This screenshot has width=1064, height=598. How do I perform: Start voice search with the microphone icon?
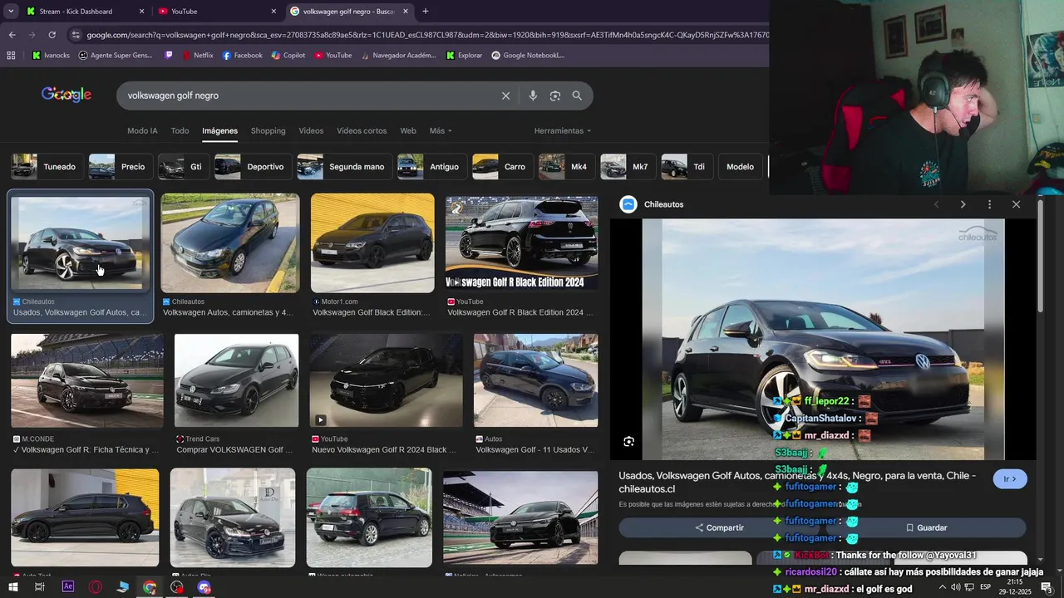click(533, 96)
